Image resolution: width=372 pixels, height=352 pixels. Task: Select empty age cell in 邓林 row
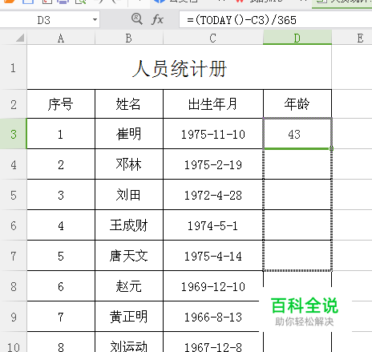(x=297, y=164)
